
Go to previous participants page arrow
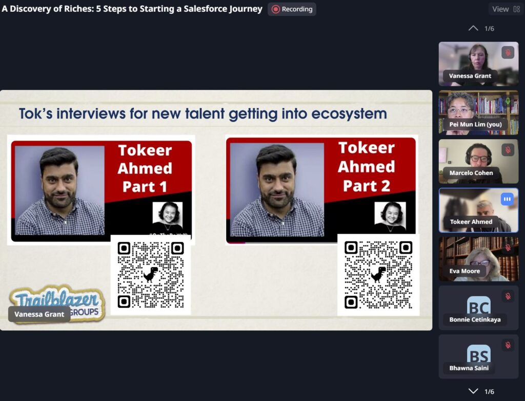coord(473,29)
